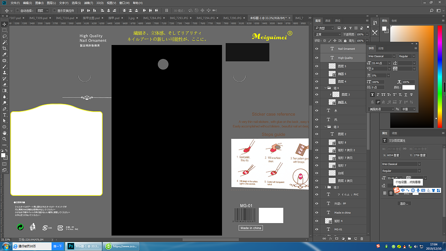
Task: Open the Regular font style dropdown in Character panel
Action: pyautogui.click(x=407, y=56)
